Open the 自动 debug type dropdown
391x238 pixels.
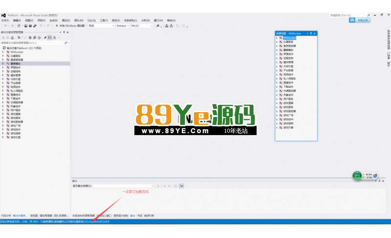[x=101, y=26]
